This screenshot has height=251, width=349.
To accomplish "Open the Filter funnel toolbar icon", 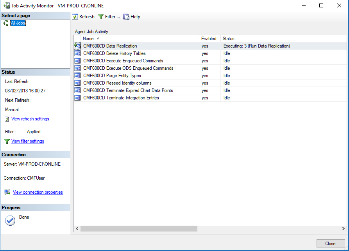I will 101,17.
